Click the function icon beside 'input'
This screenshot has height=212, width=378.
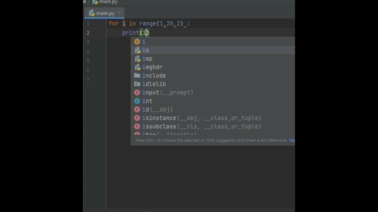tap(137, 93)
